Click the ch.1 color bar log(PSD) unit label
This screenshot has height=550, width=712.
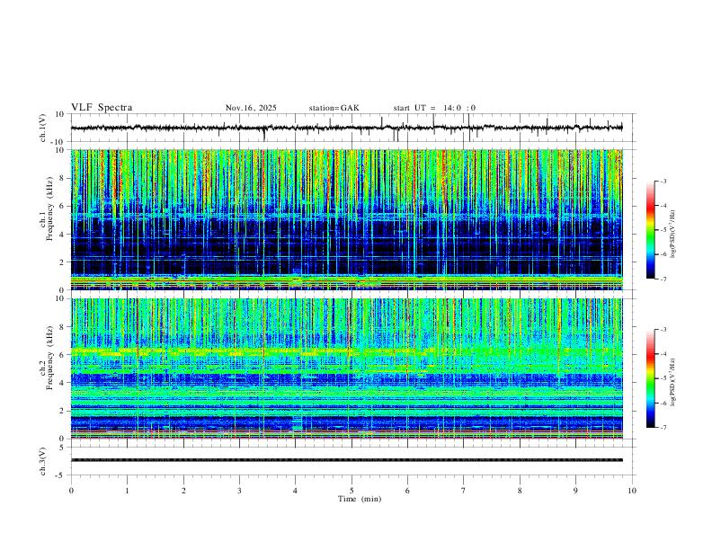point(673,234)
